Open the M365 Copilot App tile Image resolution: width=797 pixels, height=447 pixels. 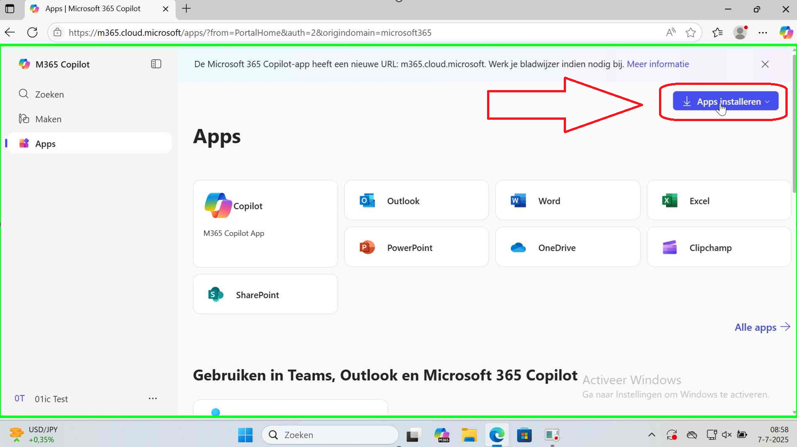click(265, 223)
